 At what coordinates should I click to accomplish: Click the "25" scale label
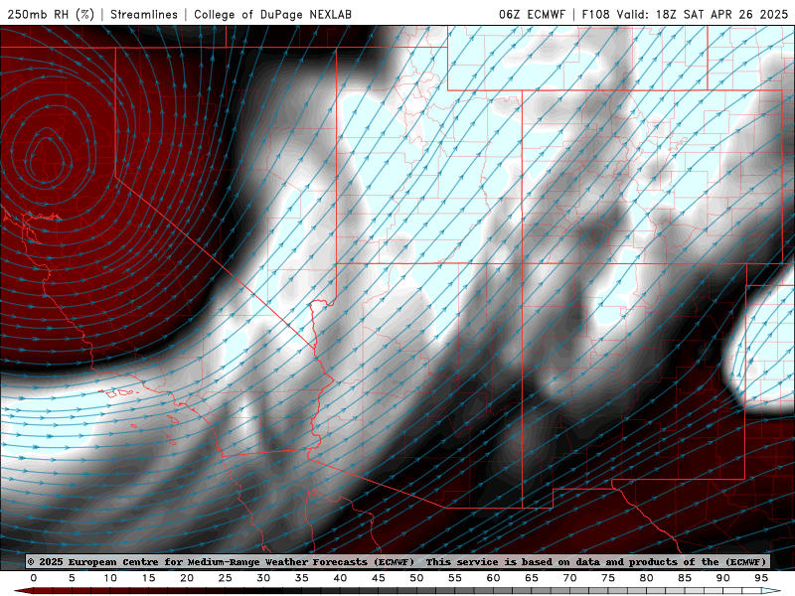tap(226, 578)
